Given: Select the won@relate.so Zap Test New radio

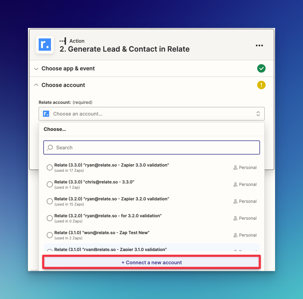Looking at the screenshot, I should point(50,235).
